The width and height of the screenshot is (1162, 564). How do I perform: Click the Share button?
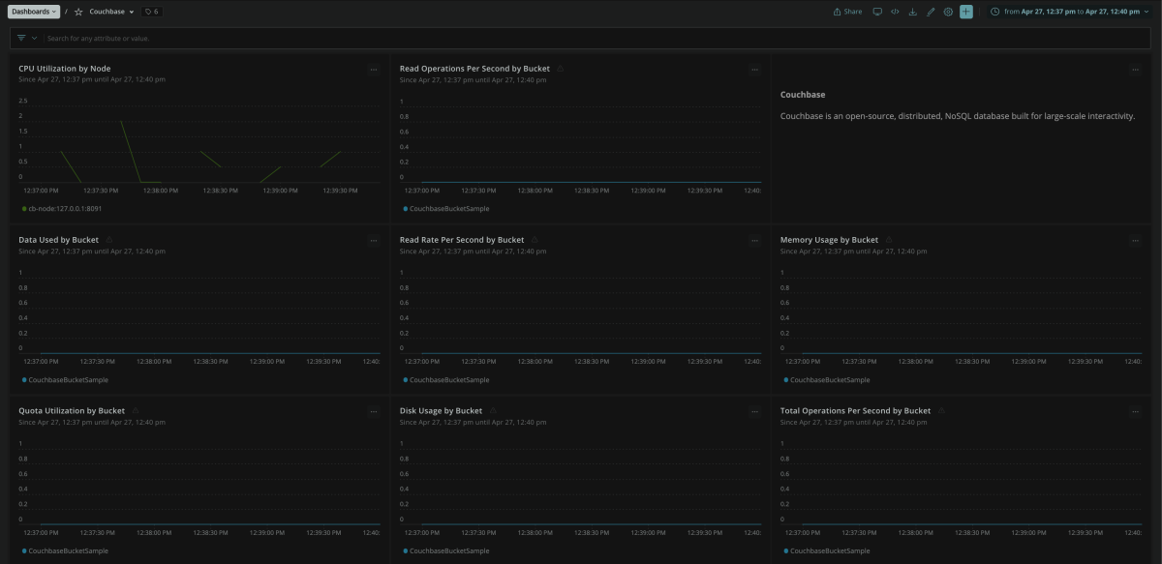pyautogui.click(x=847, y=12)
